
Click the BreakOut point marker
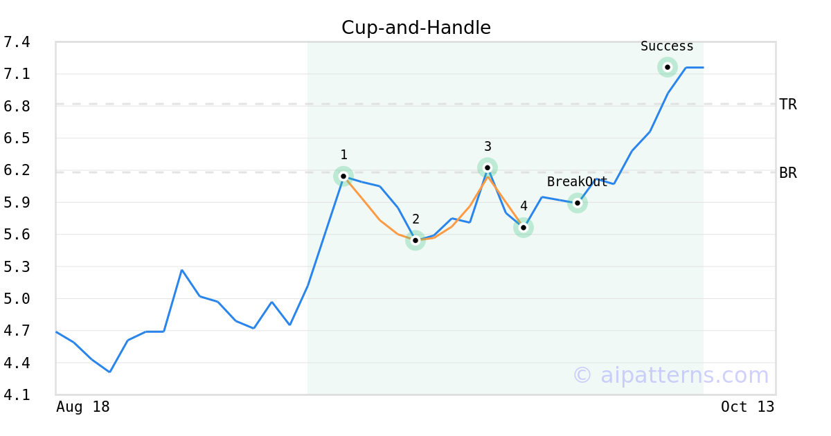[578, 203]
